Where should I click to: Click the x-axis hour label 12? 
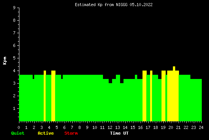pos(110,127)
